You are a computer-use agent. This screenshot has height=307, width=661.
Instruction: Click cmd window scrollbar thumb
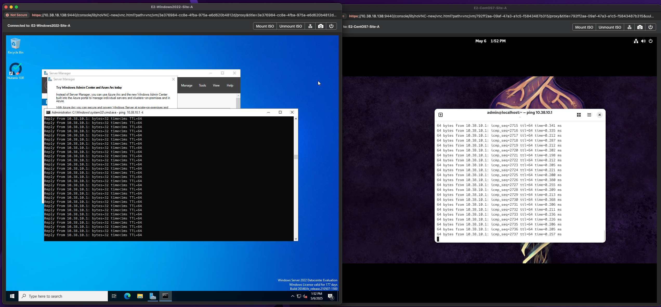click(296, 157)
